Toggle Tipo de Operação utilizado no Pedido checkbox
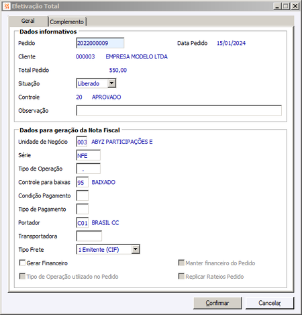The image size is (302, 315). [x=22, y=276]
